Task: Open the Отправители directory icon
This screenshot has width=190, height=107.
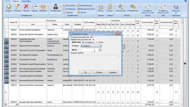Action: pyautogui.click(x=56, y=7)
